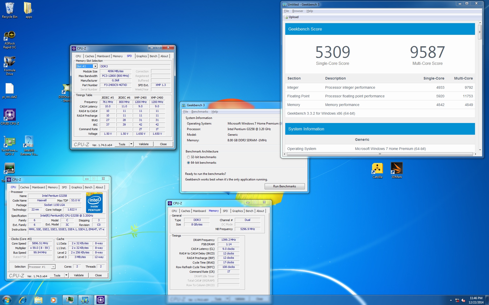Viewport: 489px width, 305px height.
Task: Open CPU tab in Memory CPU-Z window
Action: [x=174, y=211]
